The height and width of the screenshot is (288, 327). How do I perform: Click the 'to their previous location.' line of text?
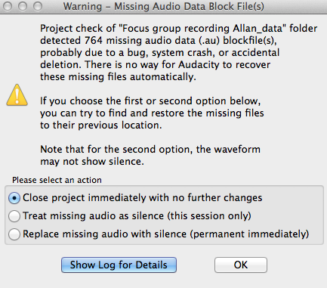tap(101, 125)
